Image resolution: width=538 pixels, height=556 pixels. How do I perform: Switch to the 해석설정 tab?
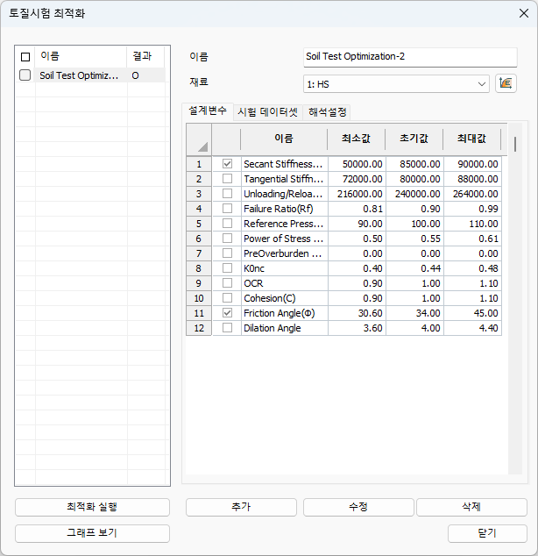[327, 112]
